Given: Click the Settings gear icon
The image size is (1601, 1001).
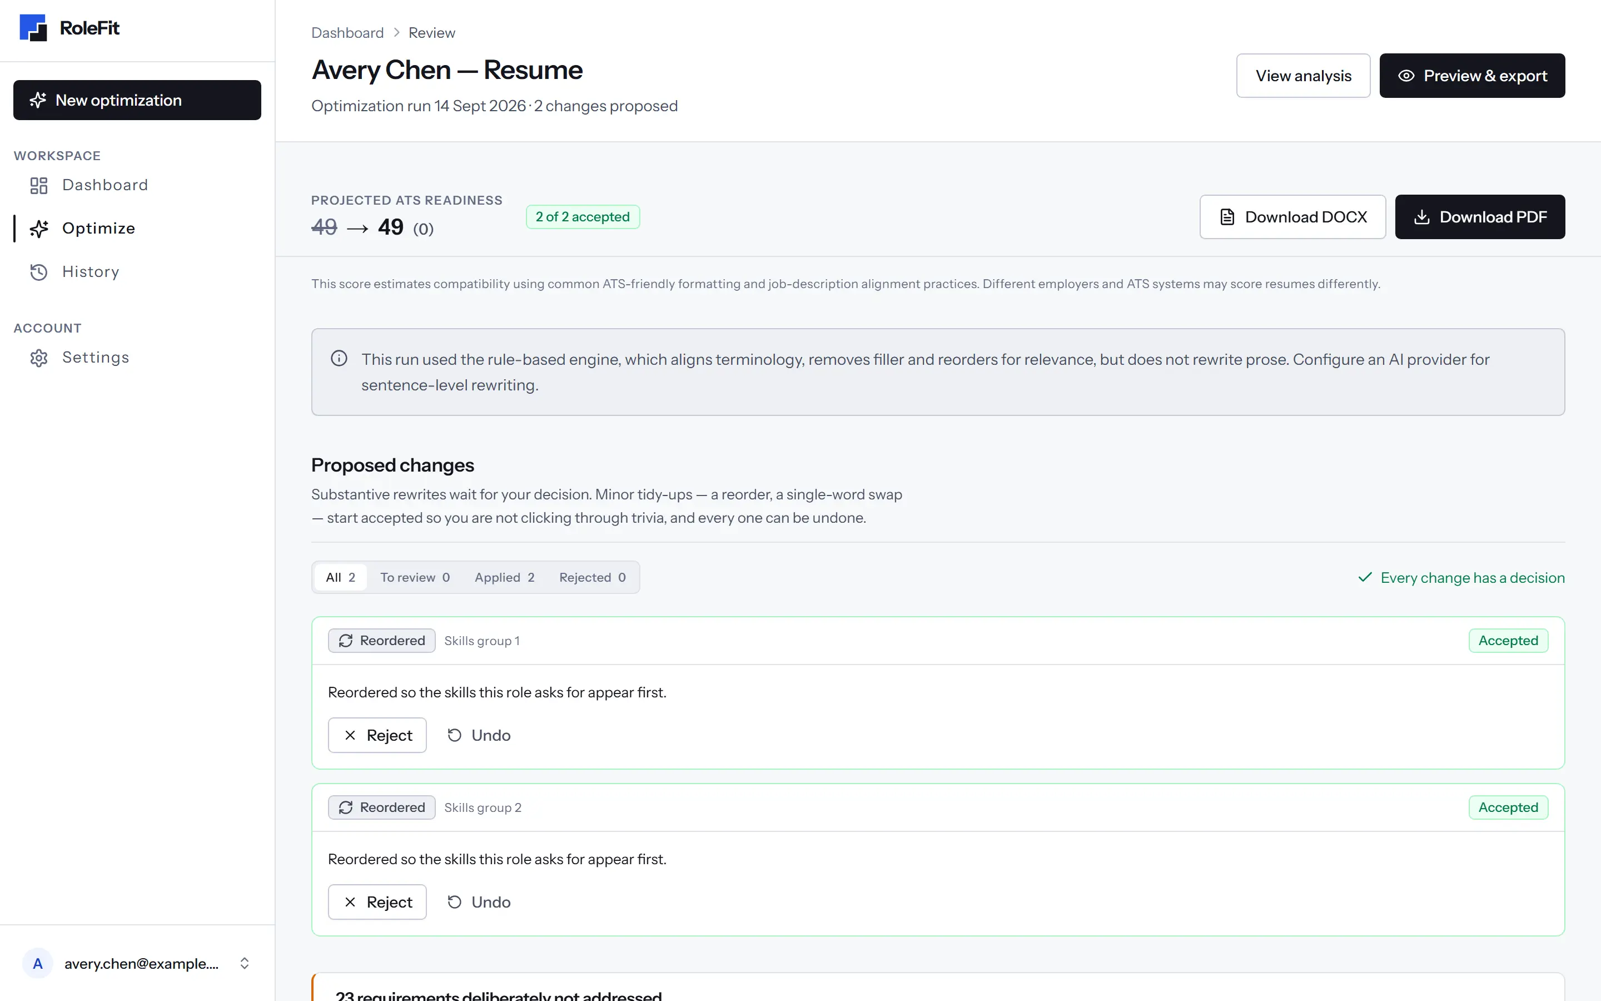Looking at the screenshot, I should (x=39, y=358).
